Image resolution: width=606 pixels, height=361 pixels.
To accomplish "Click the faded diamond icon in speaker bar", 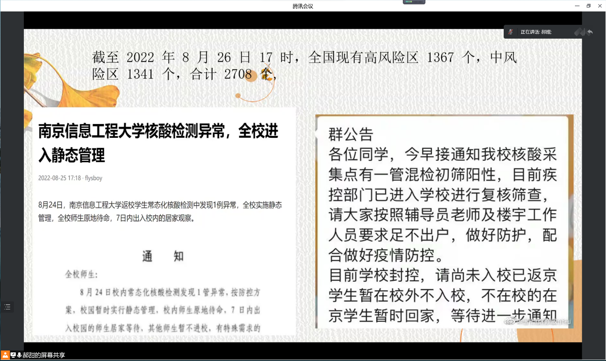I will [579, 32].
